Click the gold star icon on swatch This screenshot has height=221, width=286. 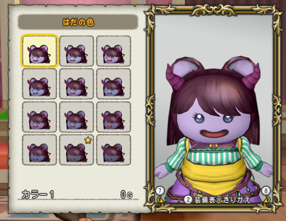tap(88, 140)
